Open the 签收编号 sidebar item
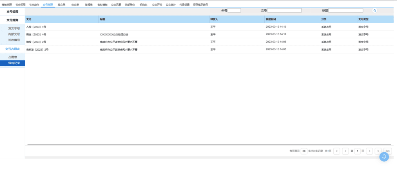The width and height of the screenshot is (397, 169). click(x=14, y=40)
